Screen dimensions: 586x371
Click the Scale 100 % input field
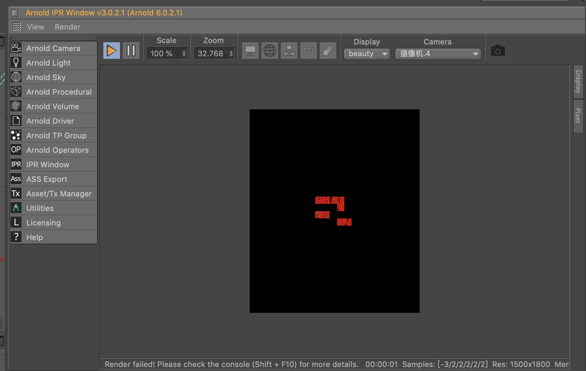click(x=164, y=54)
